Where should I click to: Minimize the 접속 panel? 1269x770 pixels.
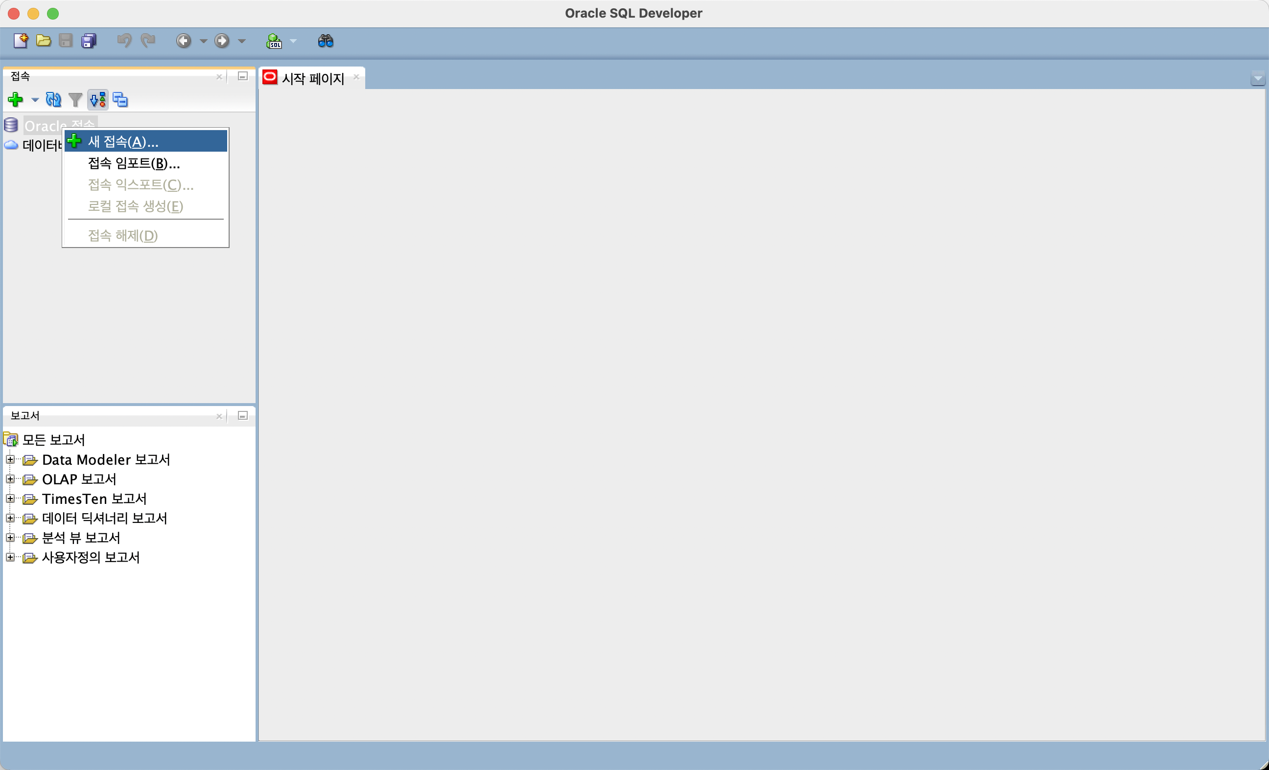242,77
